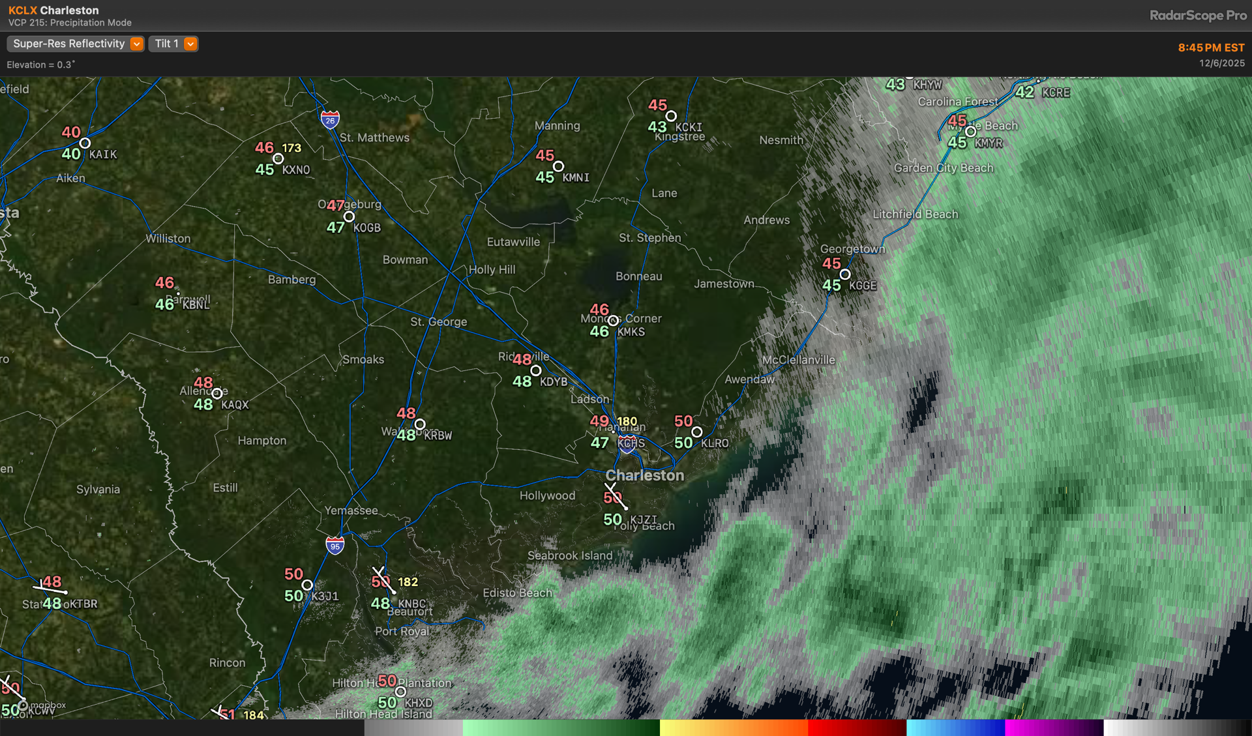Select the KLRO station observation circle
Viewport: 1252px width, 736px height.
click(696, 432)
